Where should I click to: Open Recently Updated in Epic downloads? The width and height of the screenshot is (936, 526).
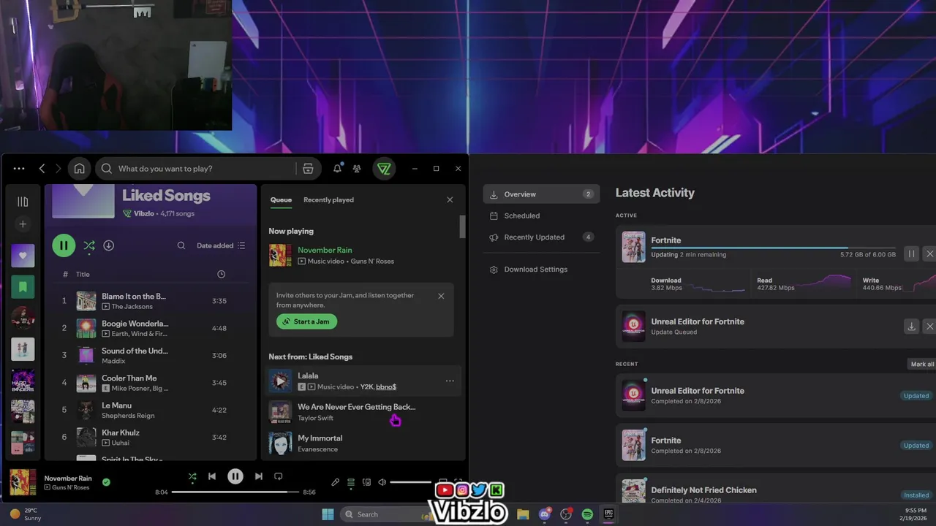[x=541, y=237]
